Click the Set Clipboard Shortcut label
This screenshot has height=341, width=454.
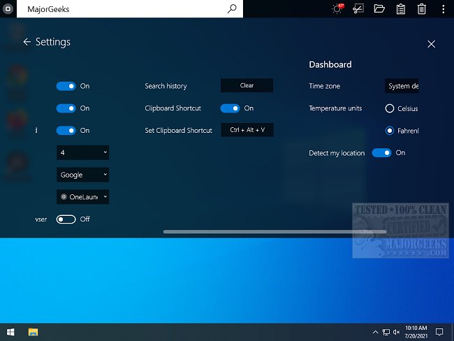[x=178, y=131]
